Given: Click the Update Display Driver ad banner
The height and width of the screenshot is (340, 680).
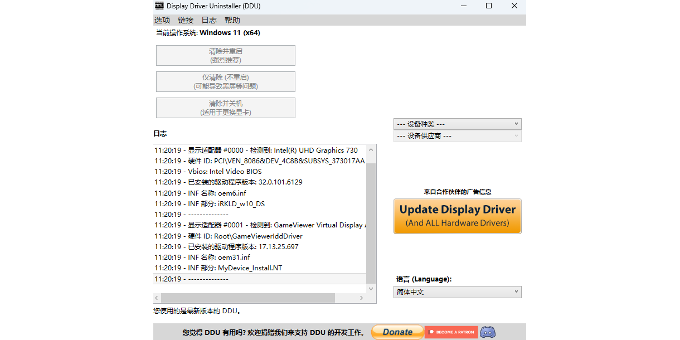Looking at the screenshot, I should click(457, 216).
